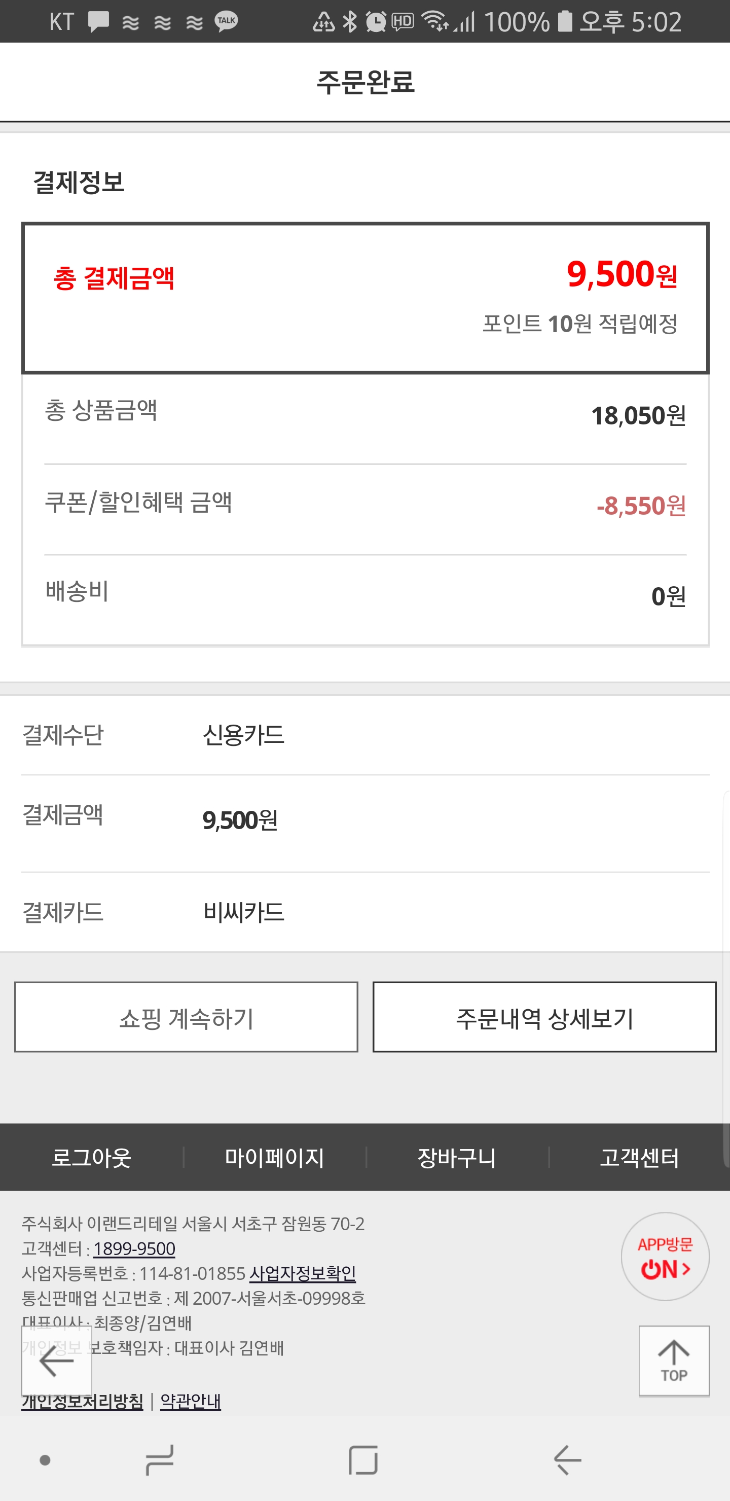Screen dimensions: 730x1501
Task: Select 로그아웃 in footer menu
Action: pos(91,1157)
